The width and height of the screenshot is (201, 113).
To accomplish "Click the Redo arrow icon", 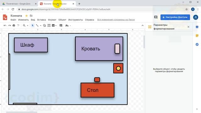I will click(x=9, y=25).
